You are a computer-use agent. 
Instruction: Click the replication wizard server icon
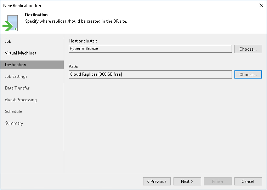(x=10, y=23)
